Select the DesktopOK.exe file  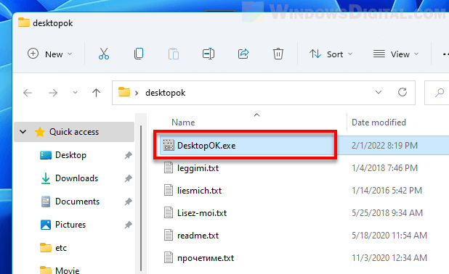206,146
